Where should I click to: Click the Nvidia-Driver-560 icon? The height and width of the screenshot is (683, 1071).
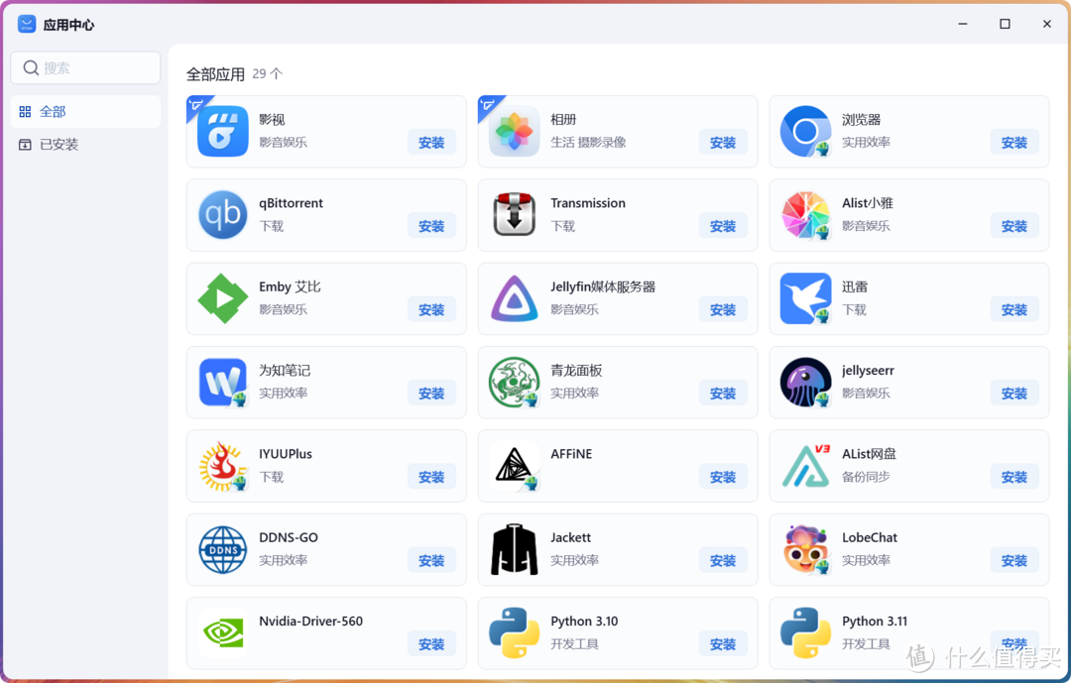tap(221, 633)
